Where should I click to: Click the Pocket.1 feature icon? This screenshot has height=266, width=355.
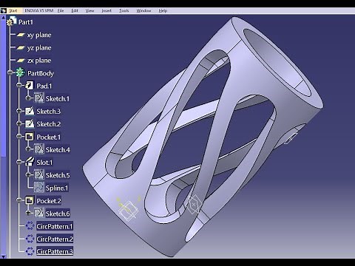pos(30,137)
